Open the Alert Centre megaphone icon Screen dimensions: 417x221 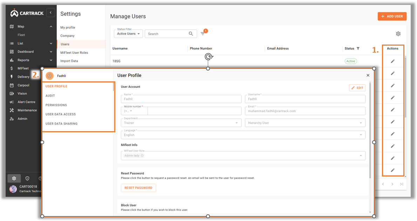[12, 102]
